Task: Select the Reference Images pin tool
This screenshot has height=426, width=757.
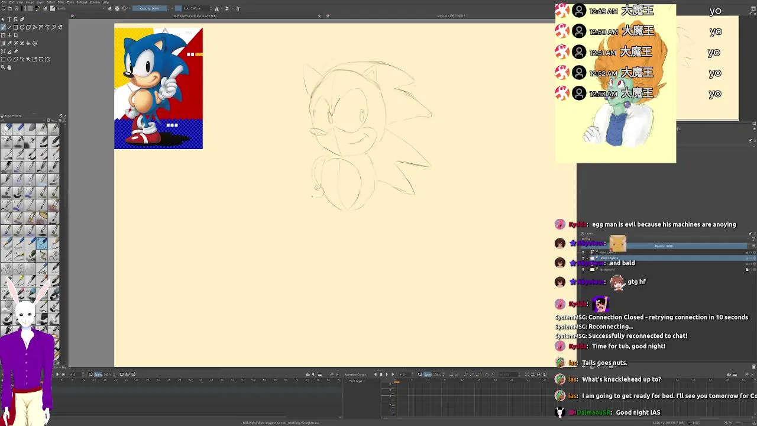Action: 16,51
